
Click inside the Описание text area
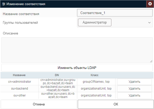tap(77, 50)
